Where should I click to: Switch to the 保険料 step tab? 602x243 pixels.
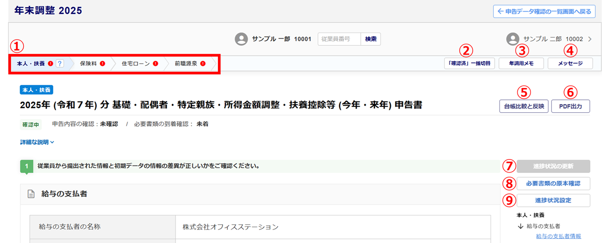(x=88, y=64)
